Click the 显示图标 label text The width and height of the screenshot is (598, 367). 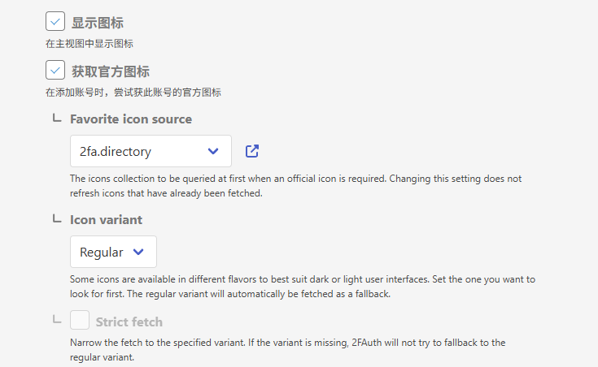click(98, 23)
